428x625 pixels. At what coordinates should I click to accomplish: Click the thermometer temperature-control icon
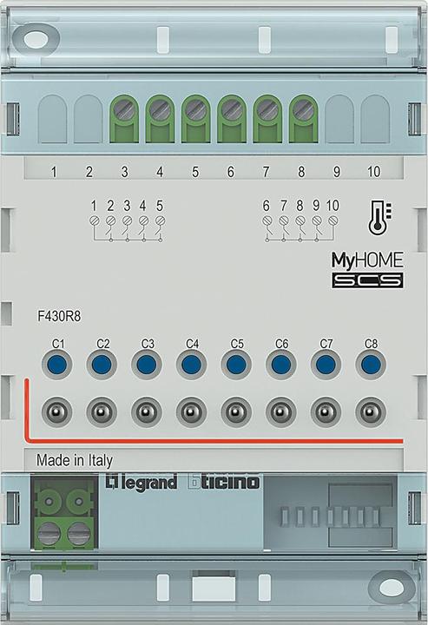click(379, 217)
